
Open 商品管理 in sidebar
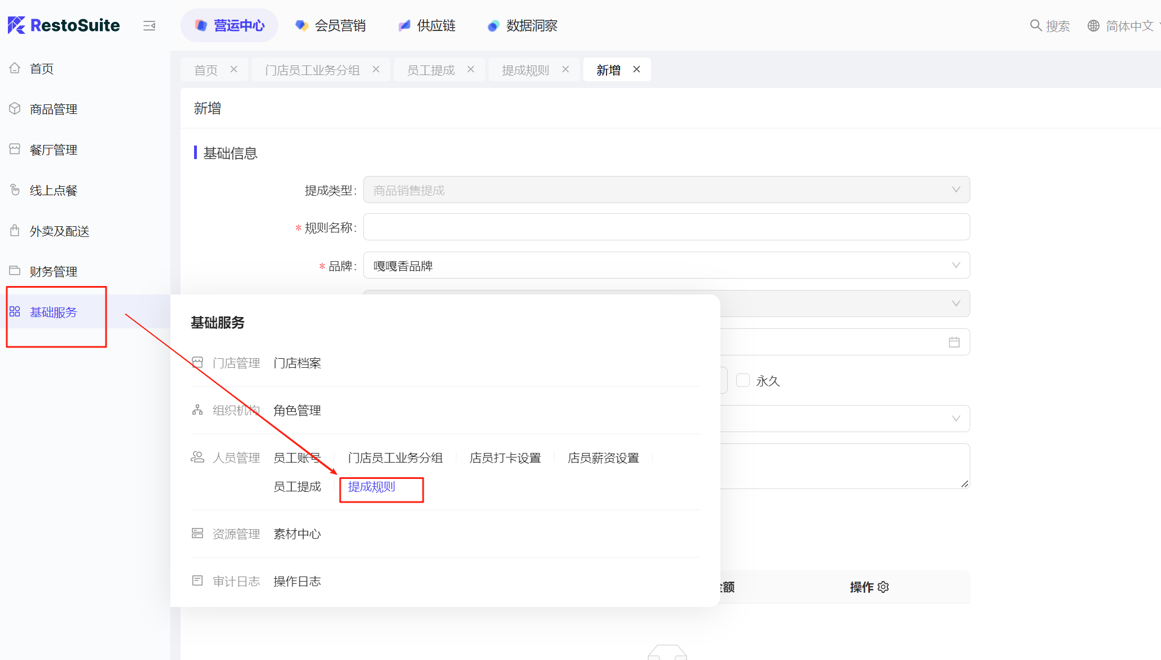pos(54,109)
